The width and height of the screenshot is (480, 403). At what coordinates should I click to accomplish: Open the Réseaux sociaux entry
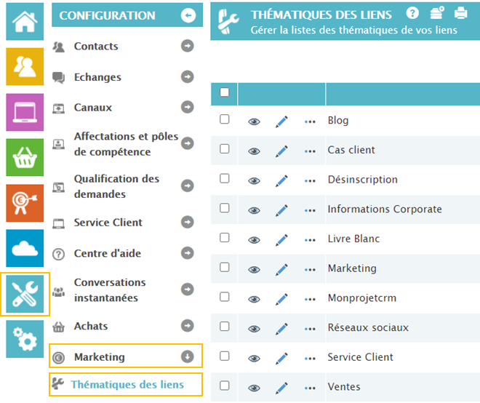pos(368,327)
